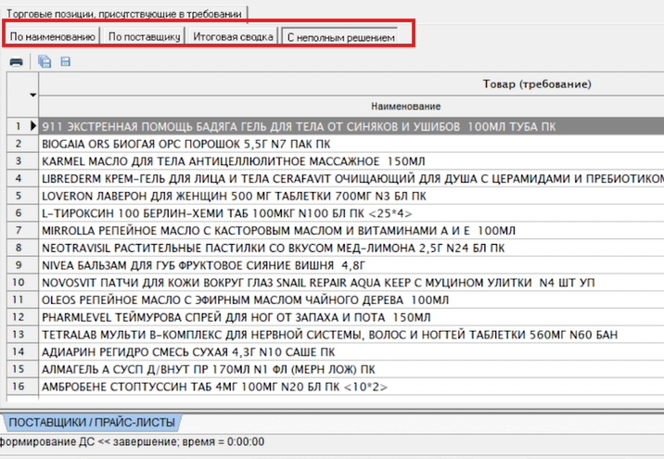
Task: Click the save diskette icon in the toolbar
Action: tap(65, 62)
